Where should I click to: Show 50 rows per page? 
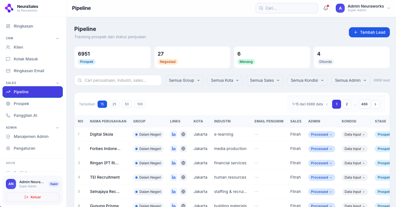(x=127, y=104)
